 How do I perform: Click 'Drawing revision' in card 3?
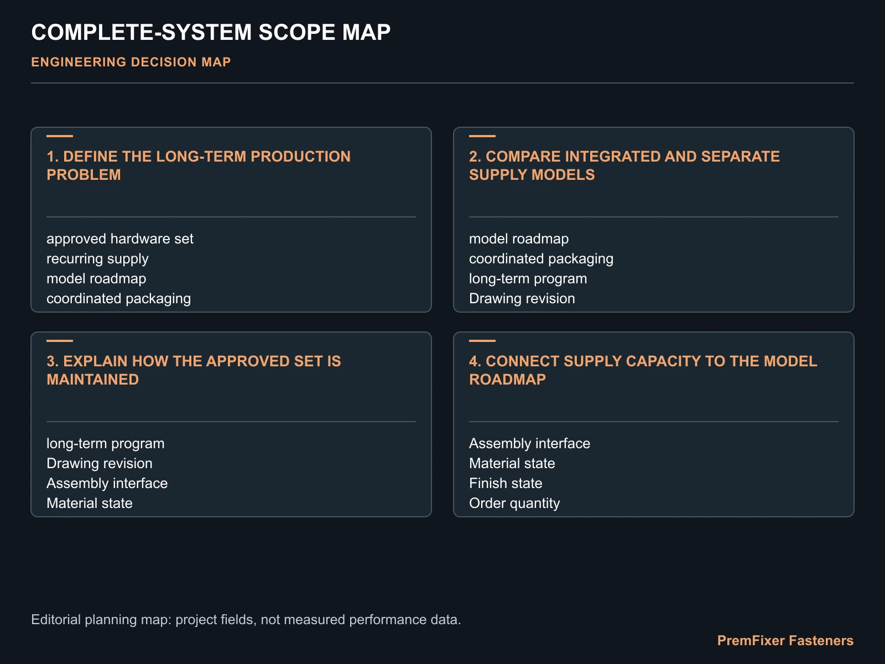coord(100,463)
